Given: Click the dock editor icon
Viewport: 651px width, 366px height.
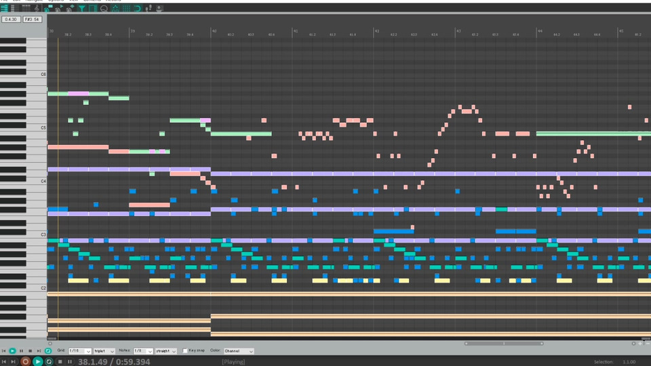Looking at the screenshot, I should click(159, 8).
